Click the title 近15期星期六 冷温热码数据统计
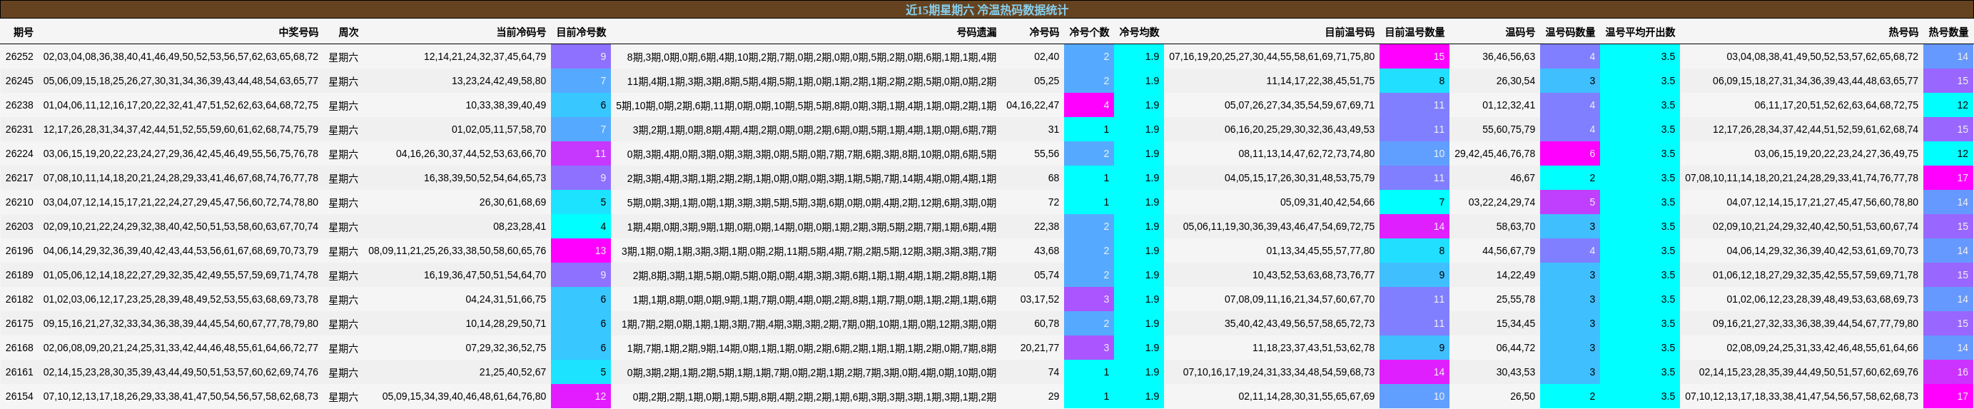Image resolution: width=1974 pixels, height=409 pixels. point(986,10)
